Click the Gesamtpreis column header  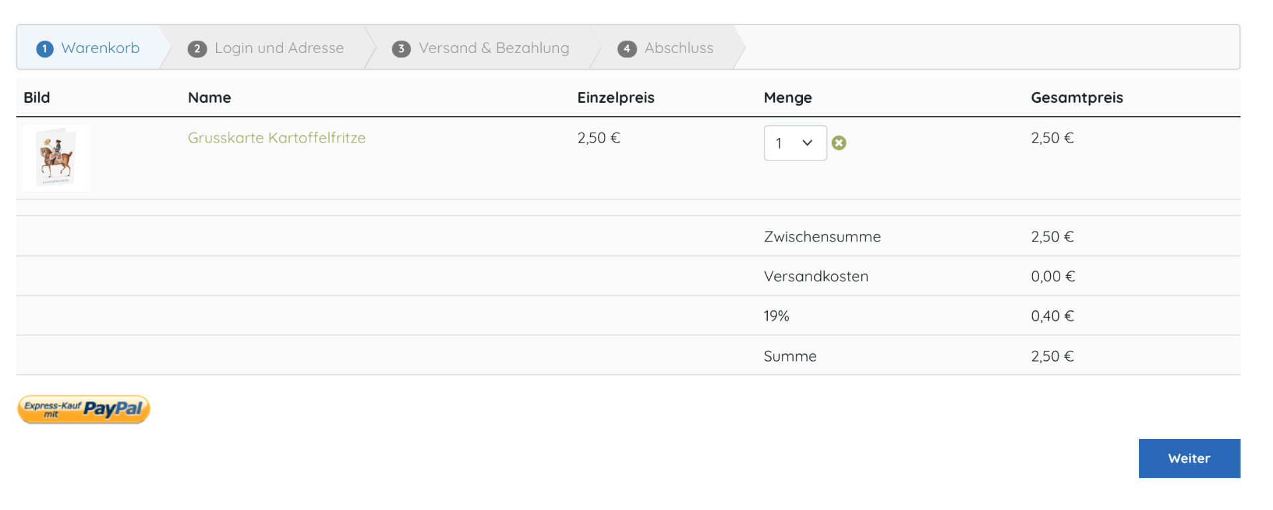(x=1076, y=98)
